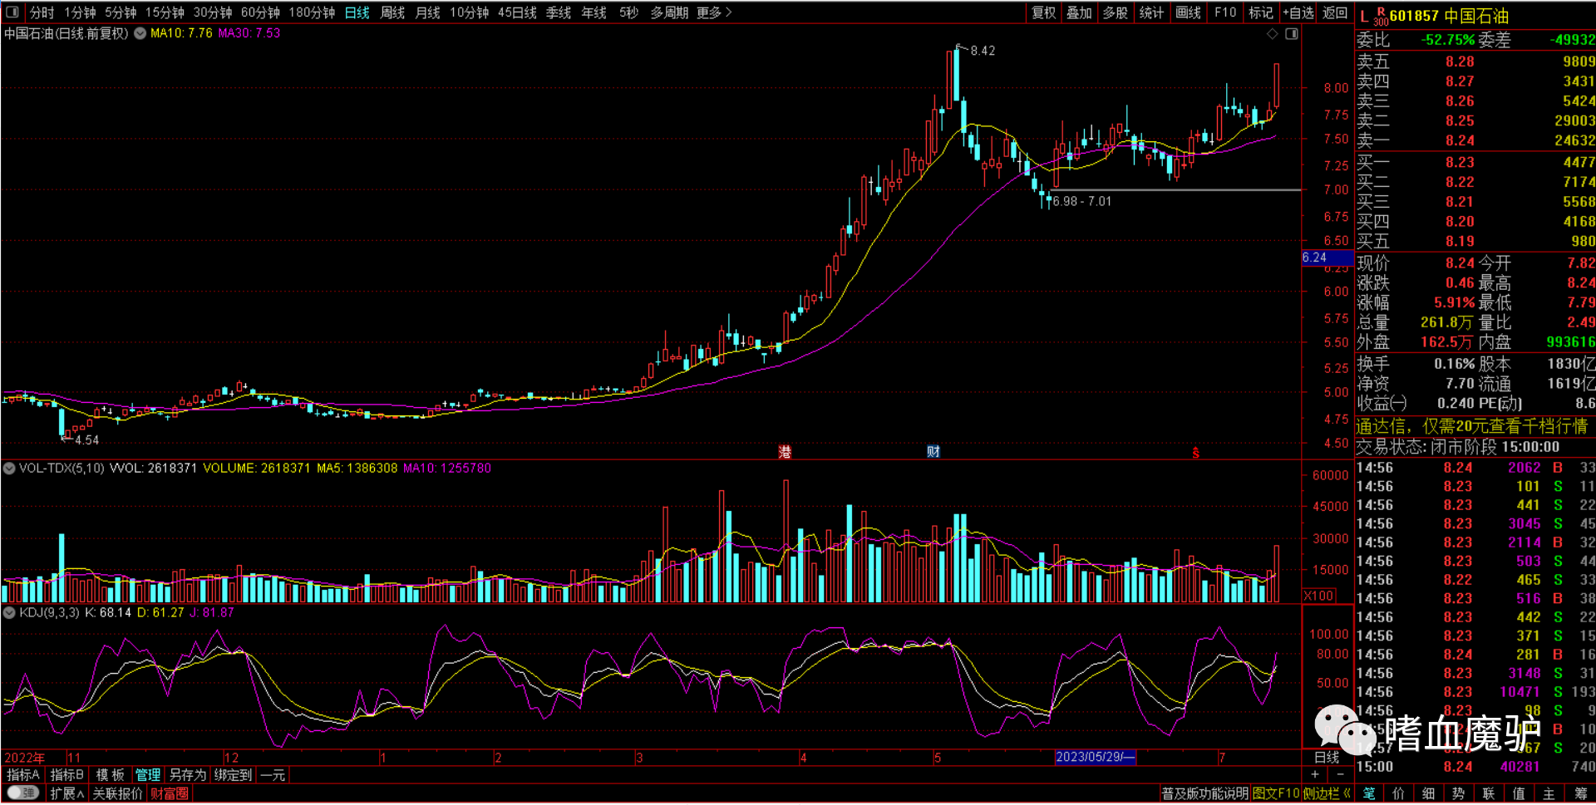The image size is (1596, 805).
Task: Zoom out chart with minus button
Action: [x=1339, y=774]
